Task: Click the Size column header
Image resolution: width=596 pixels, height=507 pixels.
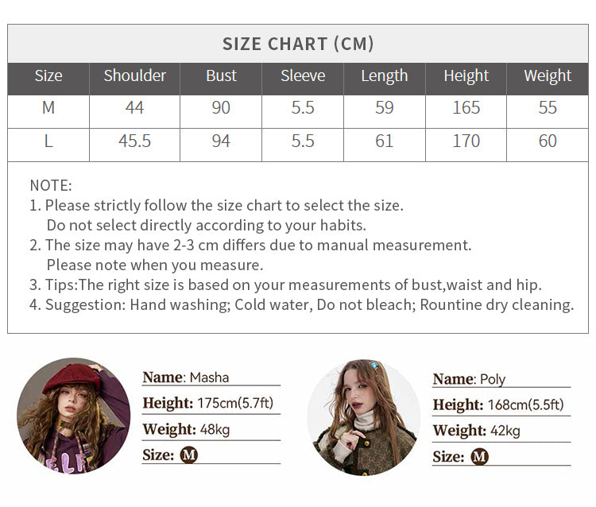Action: click(48, 75)
